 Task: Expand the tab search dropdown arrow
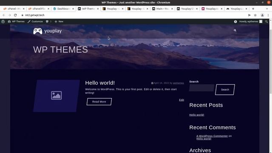[267, 8]
